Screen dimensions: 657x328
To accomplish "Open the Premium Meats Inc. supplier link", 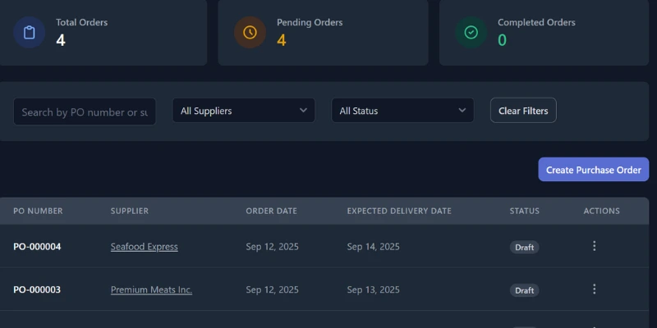I will point(151,290).
